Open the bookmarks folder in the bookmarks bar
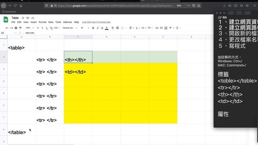 point(9,12)
